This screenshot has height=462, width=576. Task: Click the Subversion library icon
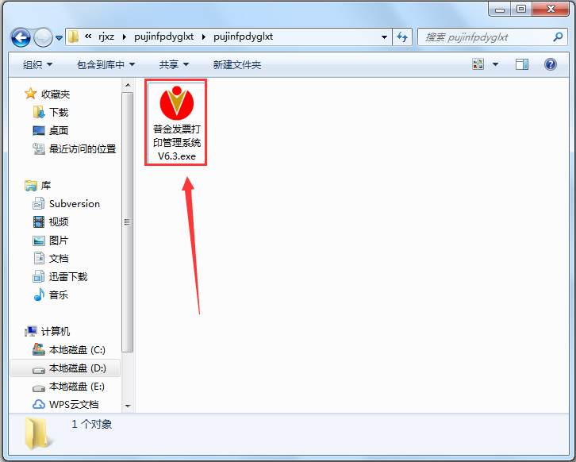(39, 203)
